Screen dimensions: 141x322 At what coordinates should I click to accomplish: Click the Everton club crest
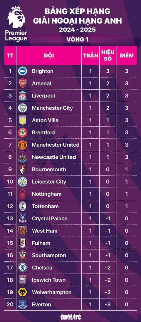pos(23,304)
